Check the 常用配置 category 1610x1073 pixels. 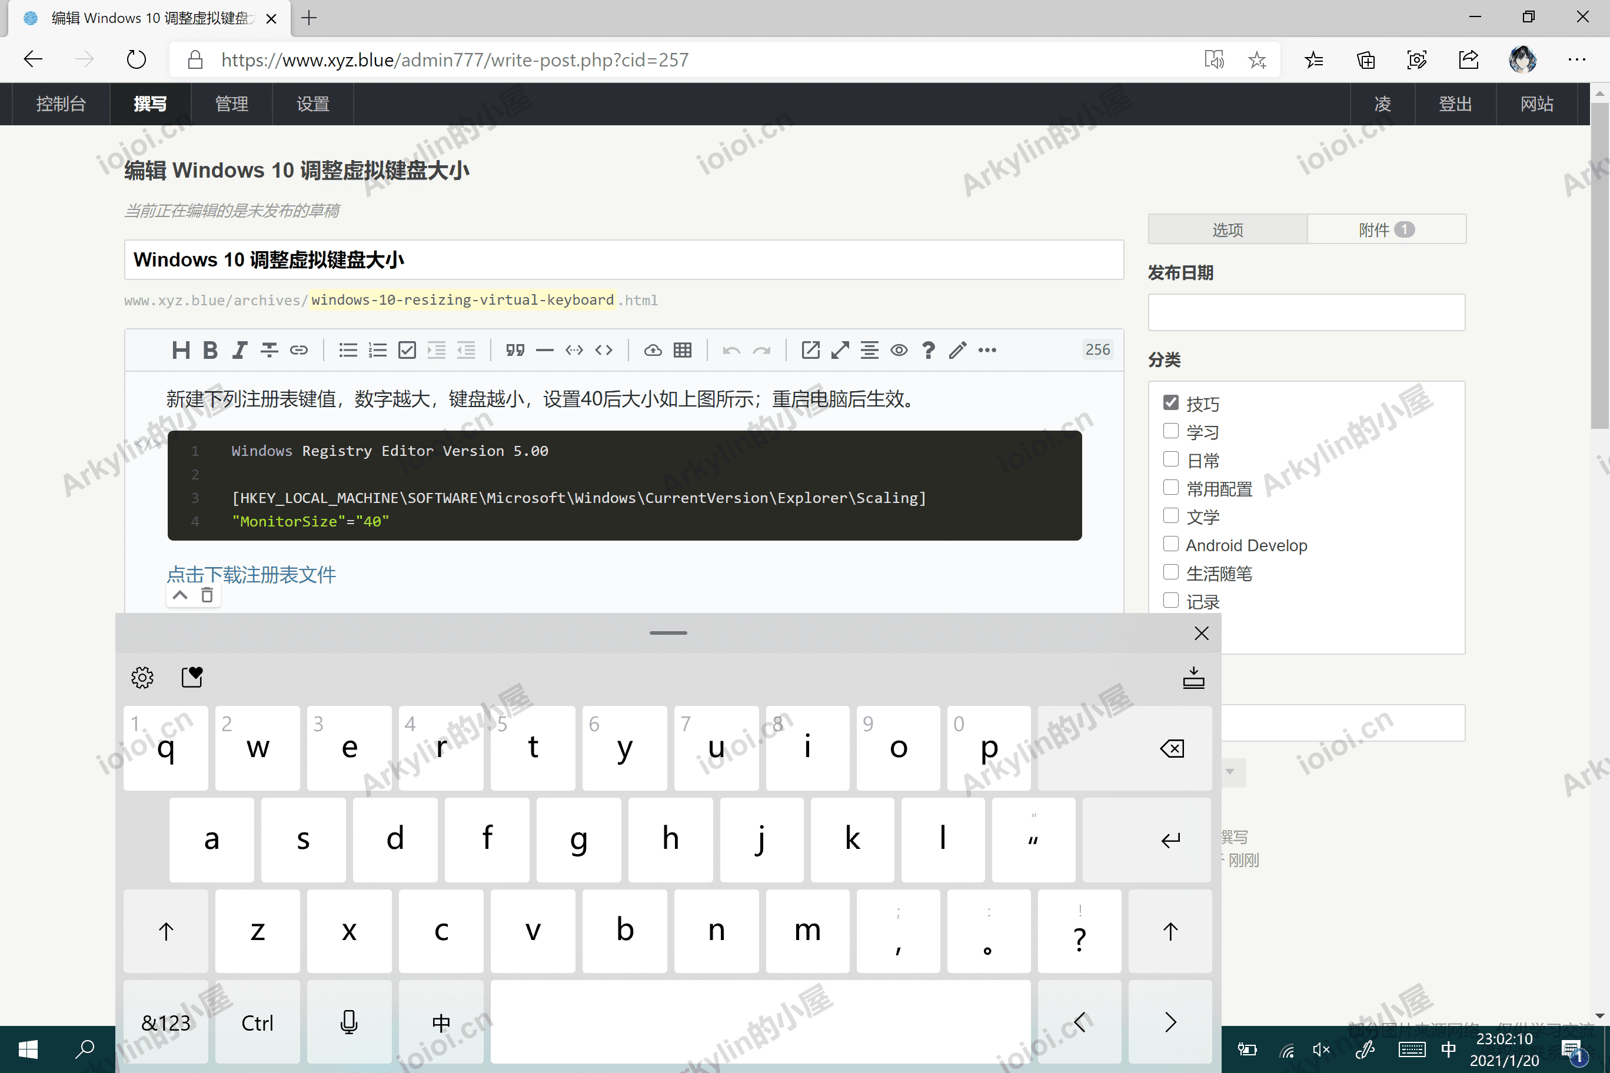click(x=1170, y=487)
